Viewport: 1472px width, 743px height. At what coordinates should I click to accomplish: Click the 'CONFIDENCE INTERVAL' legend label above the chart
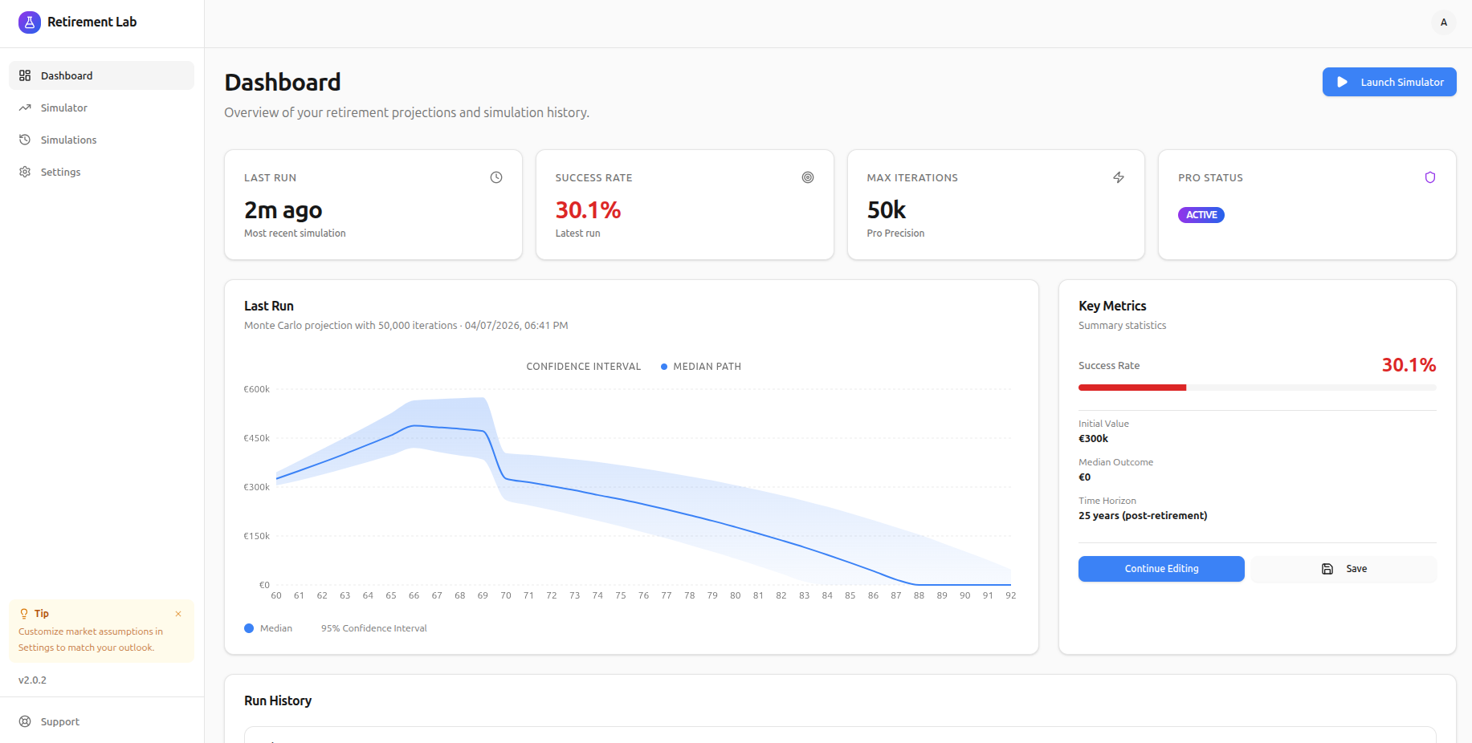click(584, 367)
